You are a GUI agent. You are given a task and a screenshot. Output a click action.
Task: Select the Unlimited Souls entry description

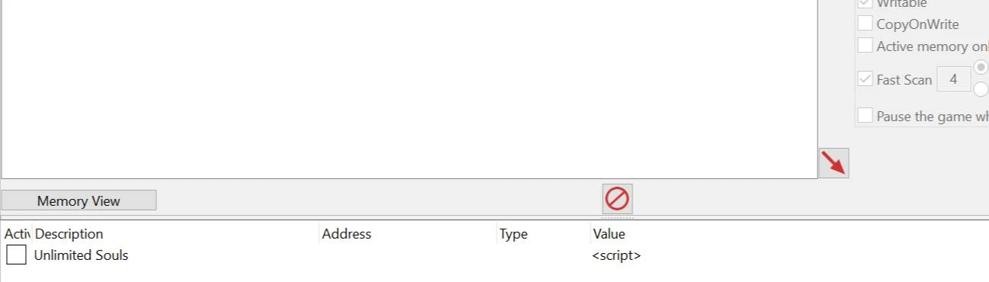[81, 255]
